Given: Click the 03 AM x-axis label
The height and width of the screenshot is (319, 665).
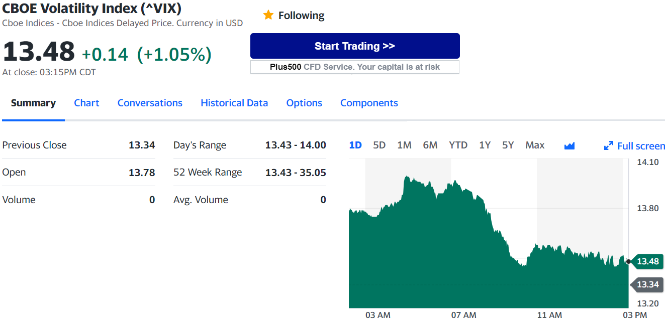Looking at the screenshot, I should (x=377, y=315).
